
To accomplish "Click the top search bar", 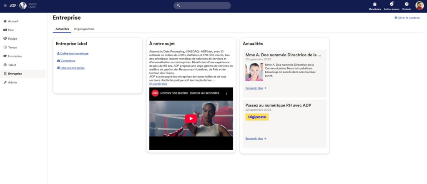I will click(x=202, y=6).
